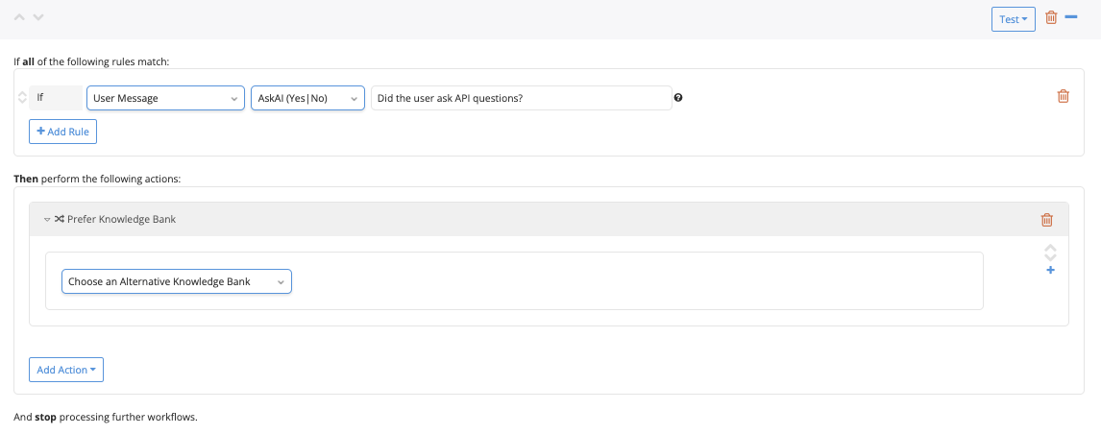This screenshot has height=434, width=1101.
Task: Click 'Then perform the following actions' text
Action: [98, 179]
